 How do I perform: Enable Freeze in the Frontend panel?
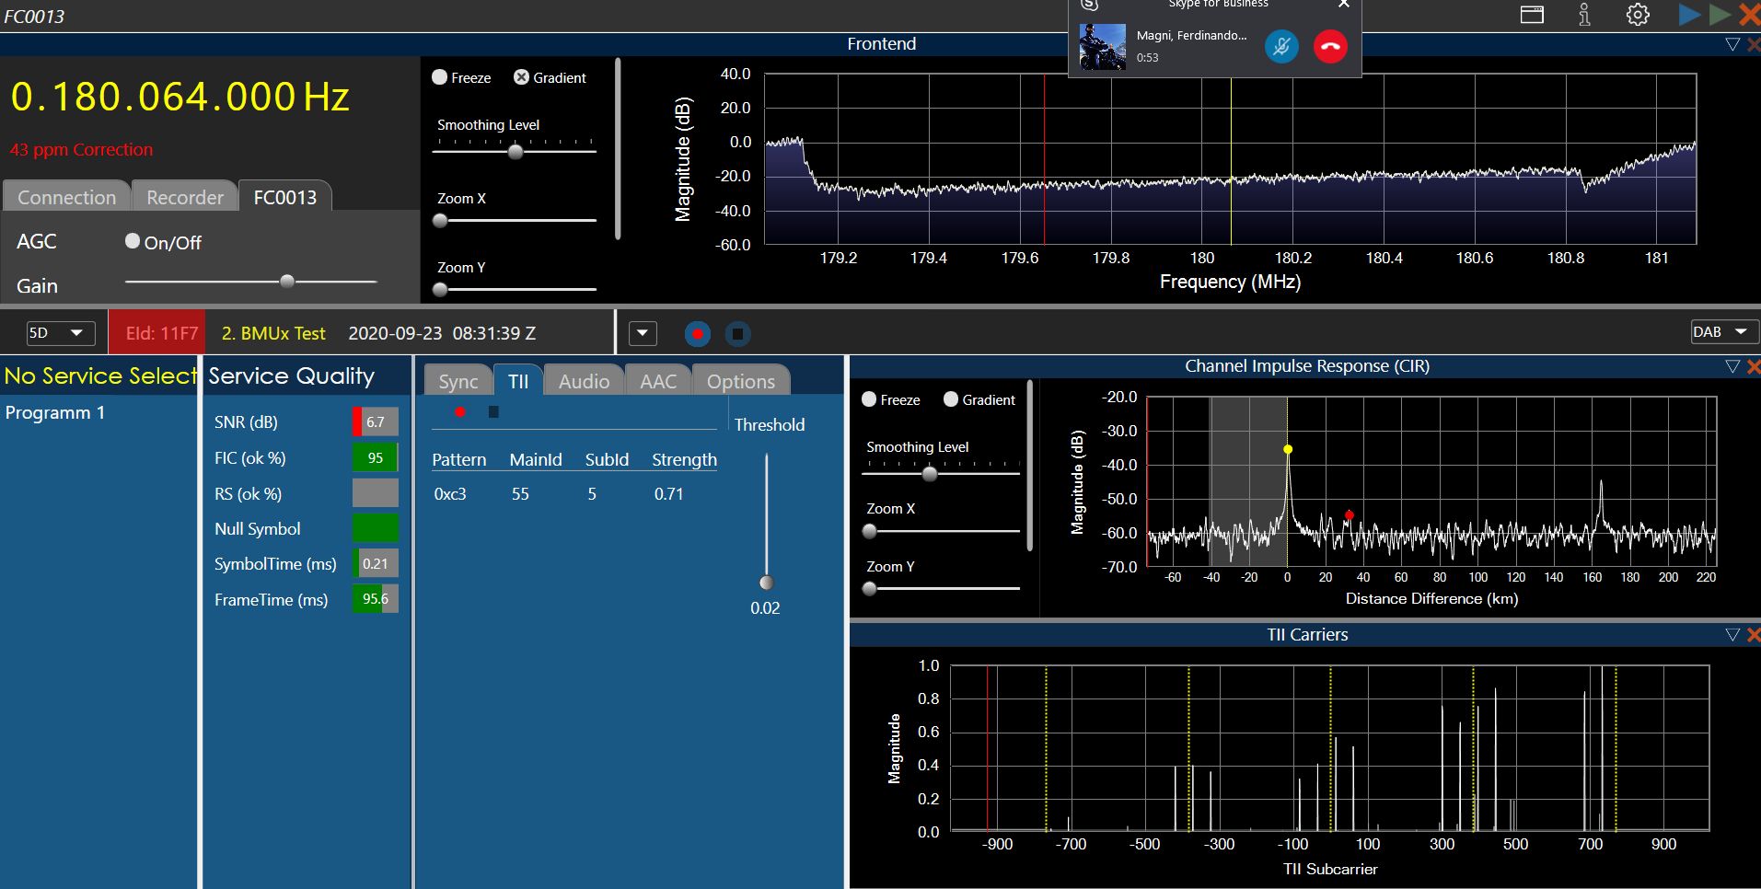tap(440, 77)
